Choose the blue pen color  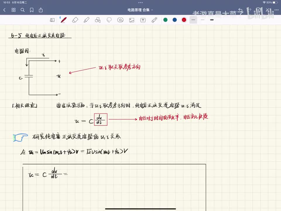pos(175,20)
